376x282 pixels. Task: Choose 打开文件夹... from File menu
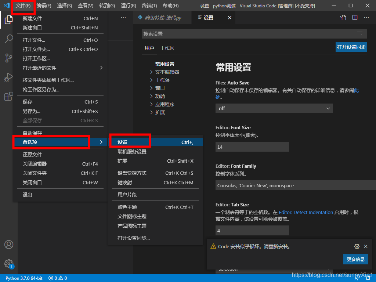click(60, 49)
